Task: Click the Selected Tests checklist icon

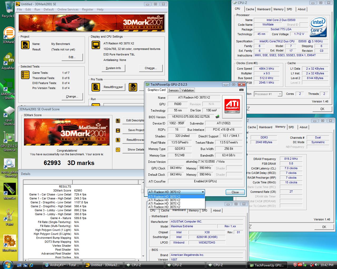Action: tap(25, 75)
